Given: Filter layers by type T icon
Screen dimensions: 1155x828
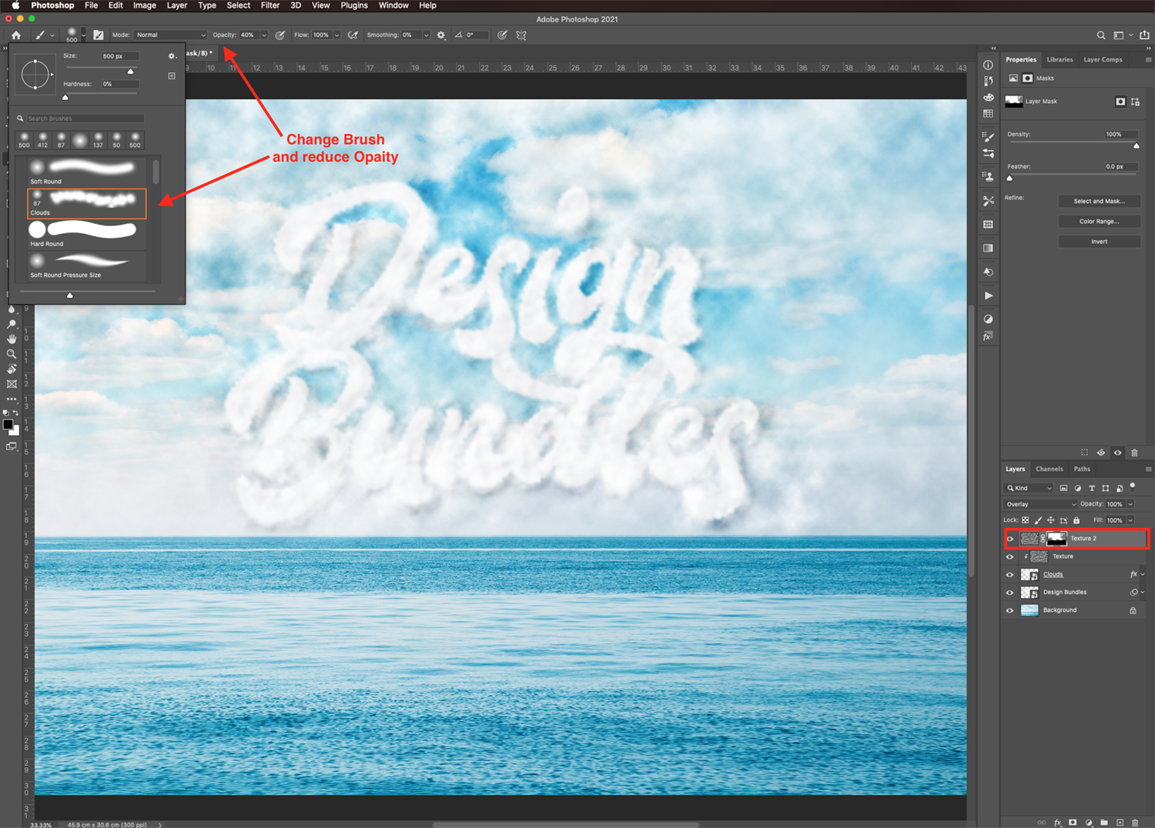Looking at the screenshot, I should pos(1091,488).
